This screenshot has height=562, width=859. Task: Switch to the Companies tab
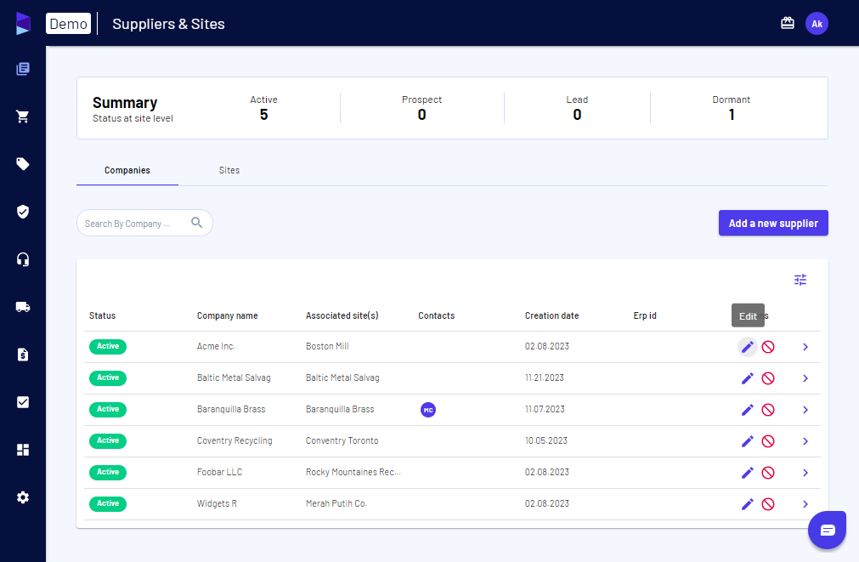tap(127, 170)
